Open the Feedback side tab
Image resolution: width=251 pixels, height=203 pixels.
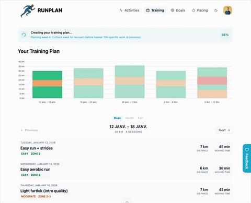[247, 159]
